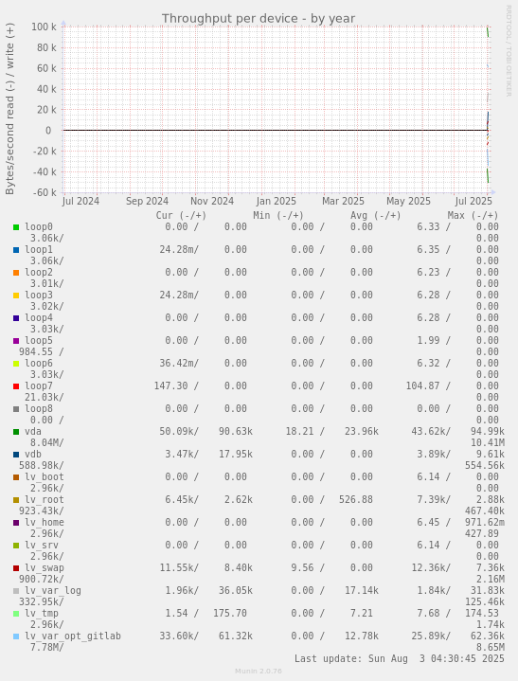Screen dimensions: 518x681
Task: Click the loop7 current value '147.30 /'
Action: pyautogui.click(x=176, y=385)
